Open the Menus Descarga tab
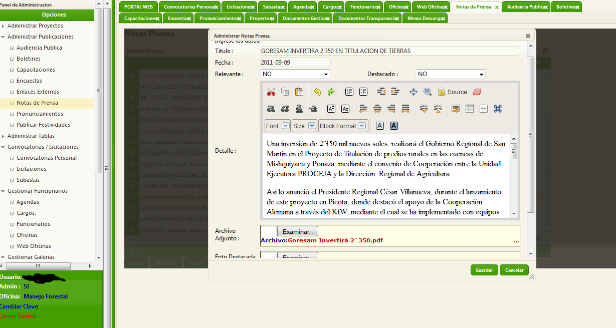616x328 pixels. (x=425, y=18)
